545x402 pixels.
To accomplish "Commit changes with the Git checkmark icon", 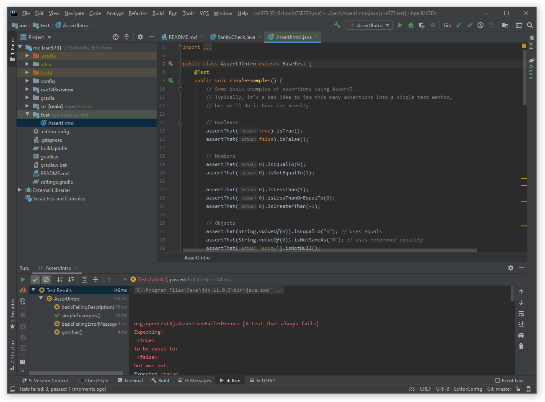I will pos(470,25).
